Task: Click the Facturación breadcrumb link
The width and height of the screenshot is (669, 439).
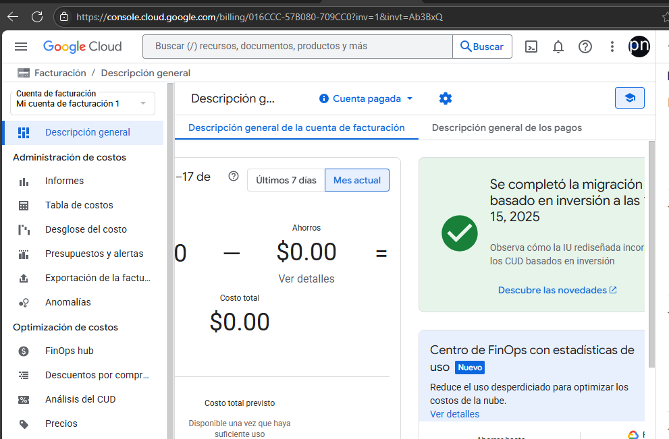Action: pyautogui.click(x=60, y=73)
